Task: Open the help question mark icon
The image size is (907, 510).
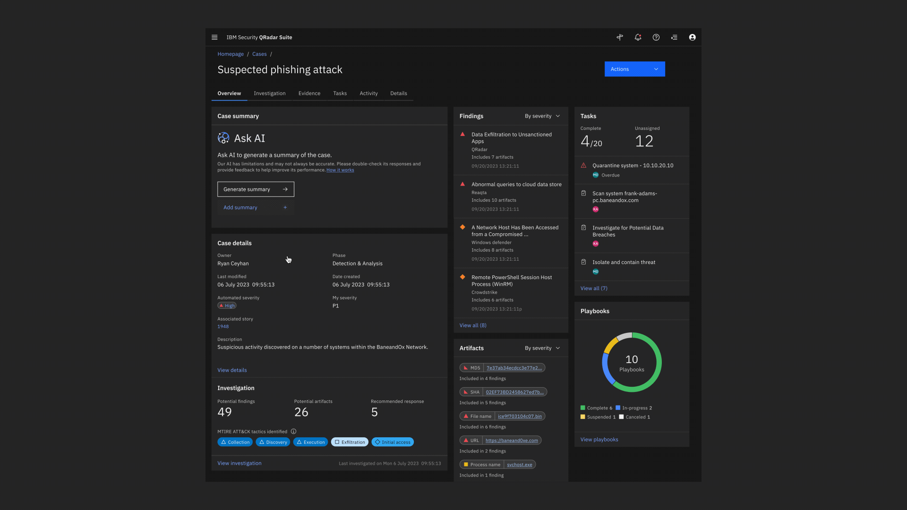Action: tap(656, 37)
